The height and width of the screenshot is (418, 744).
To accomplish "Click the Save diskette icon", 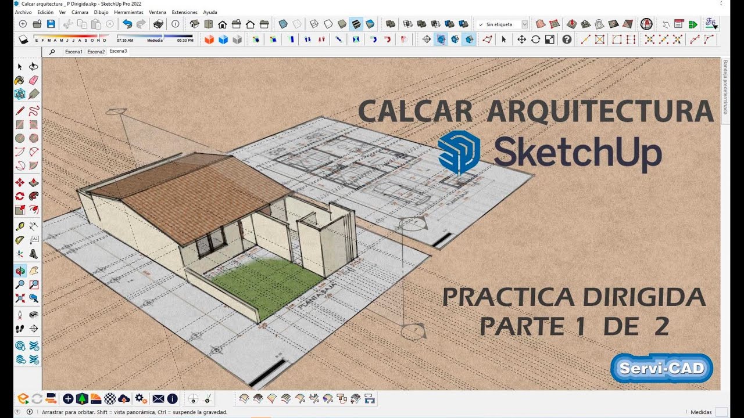I will pos(51,24).
